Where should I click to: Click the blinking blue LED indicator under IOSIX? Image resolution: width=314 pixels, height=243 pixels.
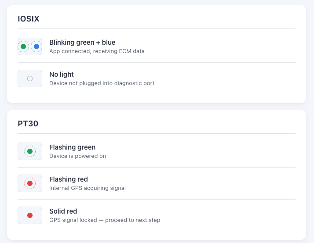point(37,46)
